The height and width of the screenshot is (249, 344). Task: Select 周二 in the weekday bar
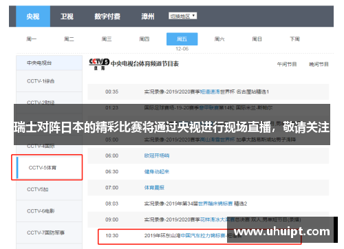click(69, 39)
